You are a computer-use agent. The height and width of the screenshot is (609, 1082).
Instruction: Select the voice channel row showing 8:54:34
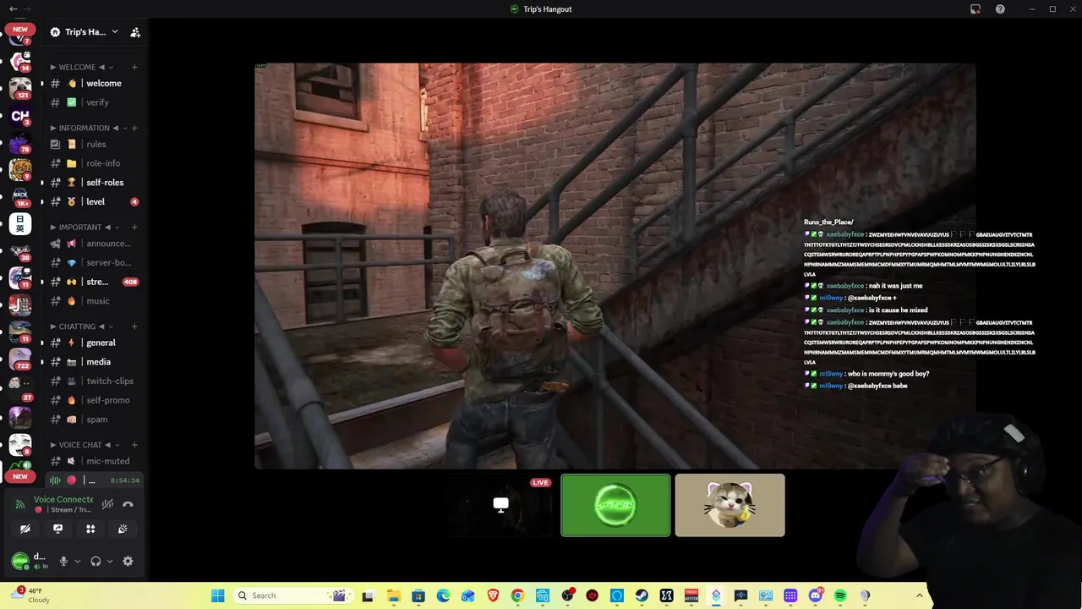coord(94,480)
